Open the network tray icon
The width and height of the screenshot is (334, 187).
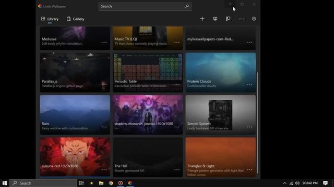[x=291, y=183]
